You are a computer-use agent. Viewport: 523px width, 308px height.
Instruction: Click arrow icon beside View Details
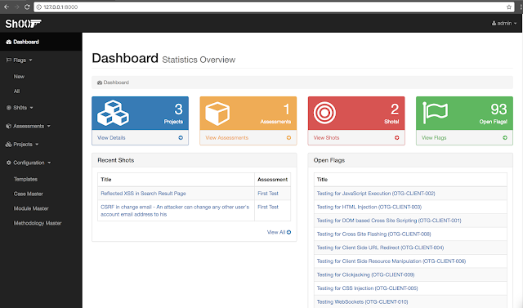click(181, 138)
